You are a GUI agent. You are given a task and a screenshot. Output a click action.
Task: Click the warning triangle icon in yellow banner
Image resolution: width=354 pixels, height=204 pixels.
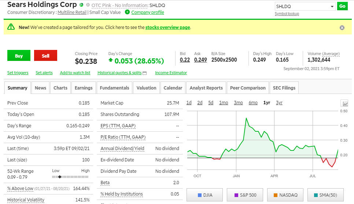[x=11, y=27]
